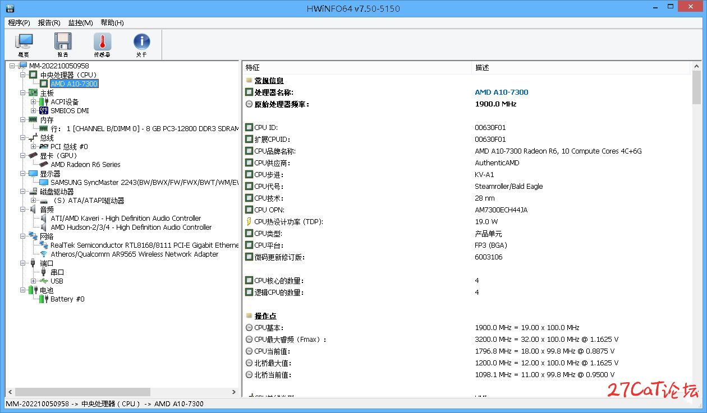Click the speaker icon beside 音频
The width and height of the screenshot is (707, 413).
(34, 209)
